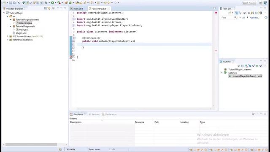Run the program with green play icon
Image resolution: width=270 pixels, height=152 pixels.
point(52,3)
